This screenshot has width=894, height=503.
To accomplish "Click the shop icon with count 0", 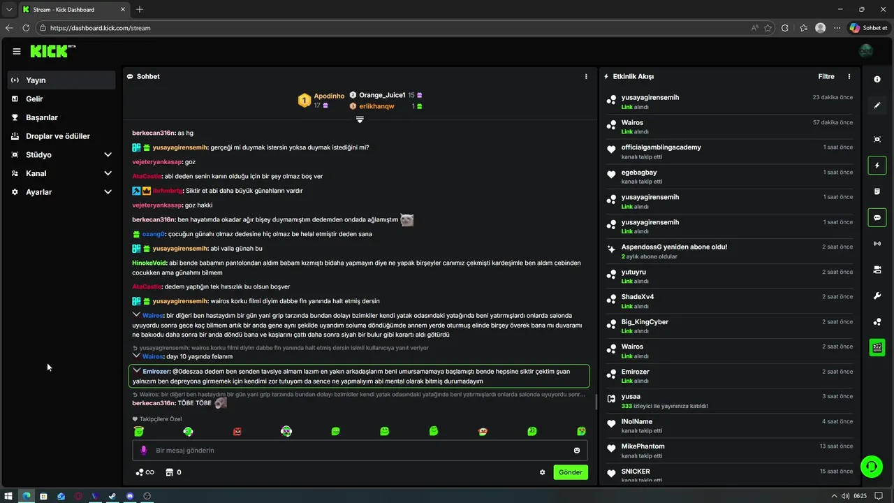I will (173, 472).
